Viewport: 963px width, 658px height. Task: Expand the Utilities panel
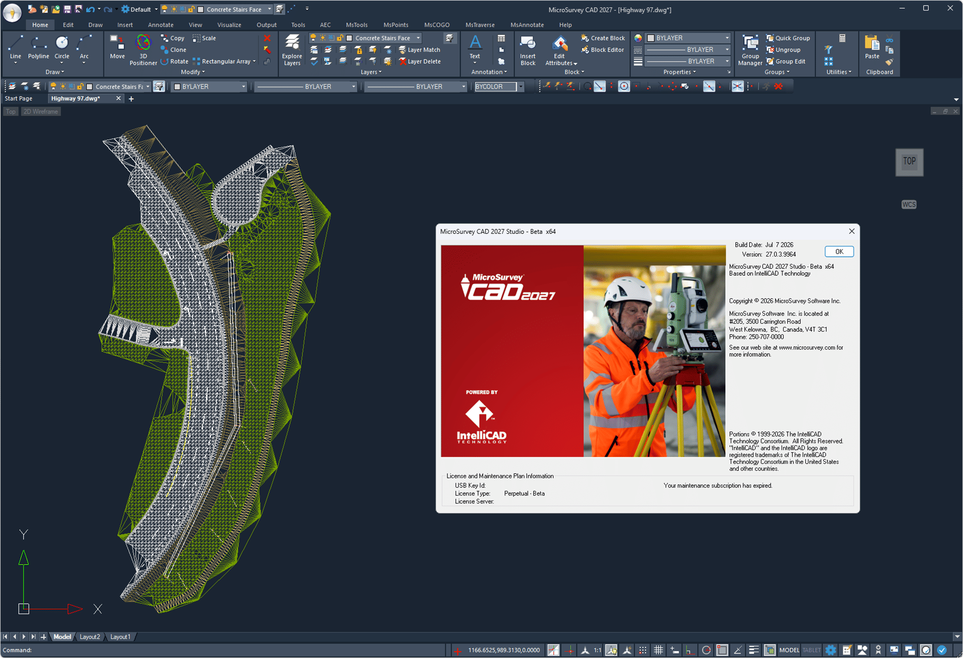[839, 72]
